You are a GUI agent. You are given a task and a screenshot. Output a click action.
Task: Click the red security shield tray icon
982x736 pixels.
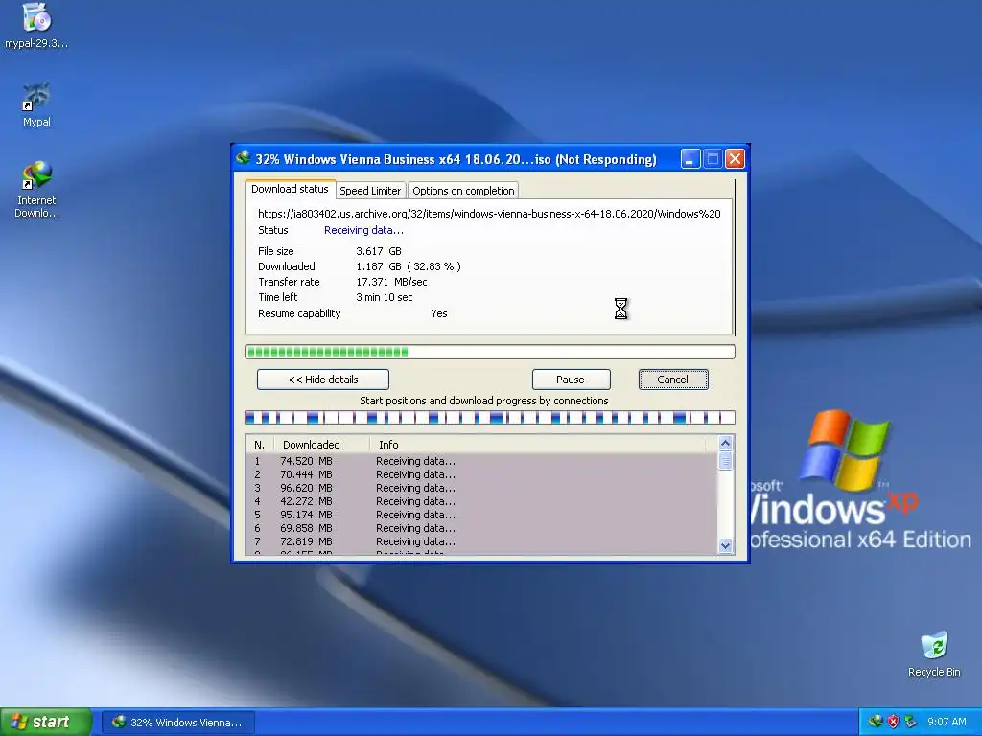(x=893, y=722)
